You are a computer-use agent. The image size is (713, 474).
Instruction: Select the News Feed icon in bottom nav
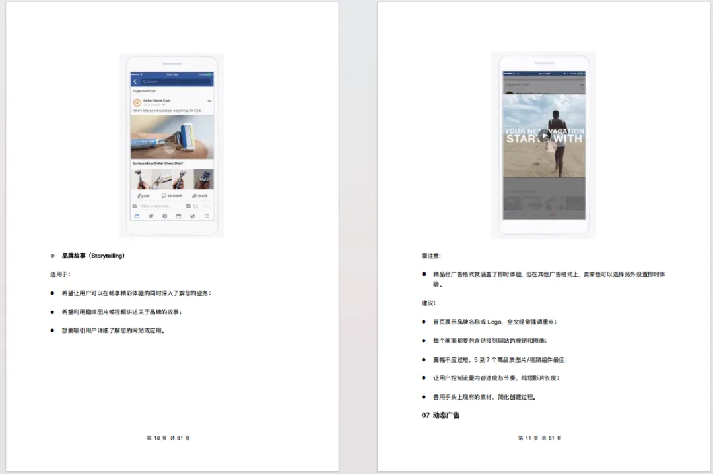pos(137,216)
